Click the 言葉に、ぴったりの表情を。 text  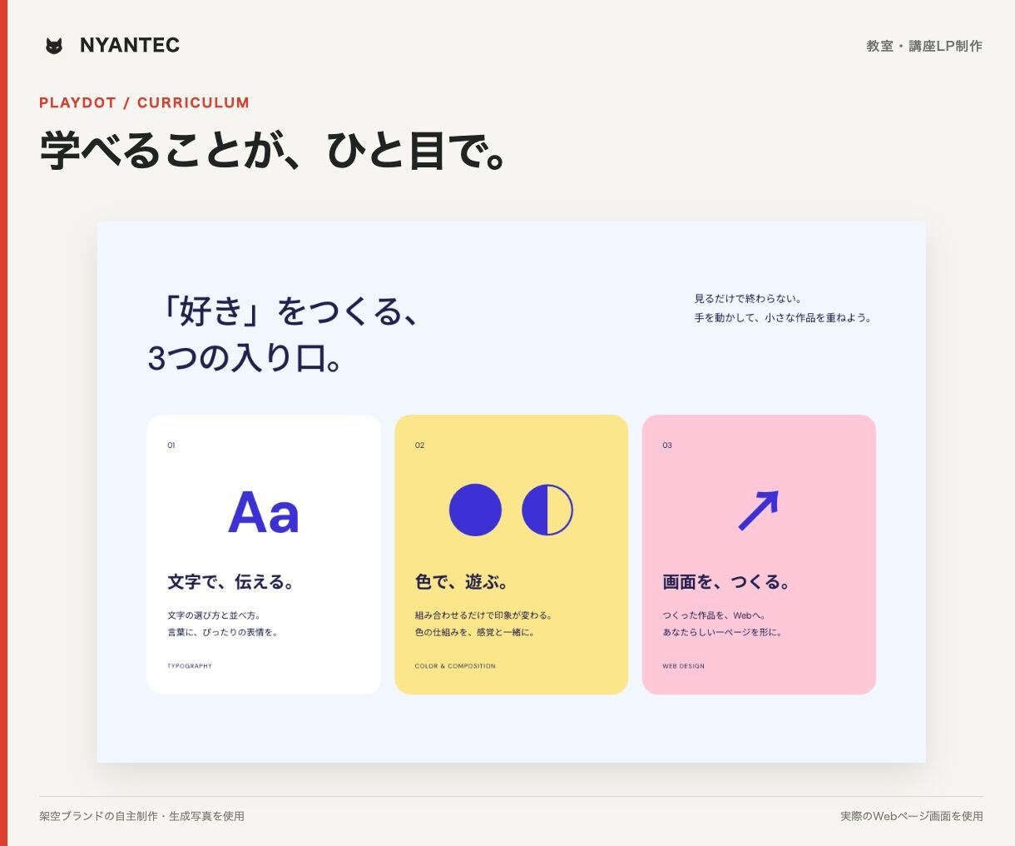[224, 632]
